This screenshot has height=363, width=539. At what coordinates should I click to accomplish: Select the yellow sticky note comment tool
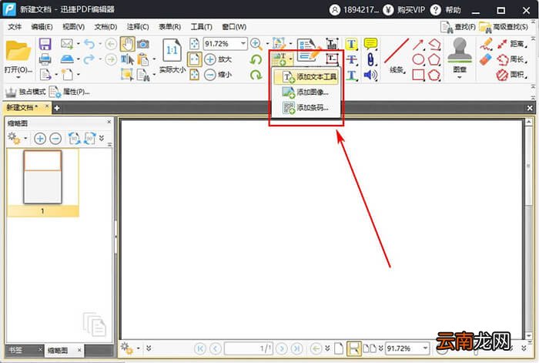370,44
